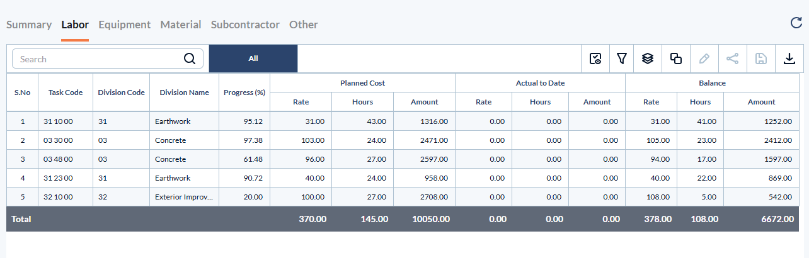Image resolution: width=809 pixels, height=258 pixels.
Task: Click the Progress (%) column header
Action: (x=244, y=93)
